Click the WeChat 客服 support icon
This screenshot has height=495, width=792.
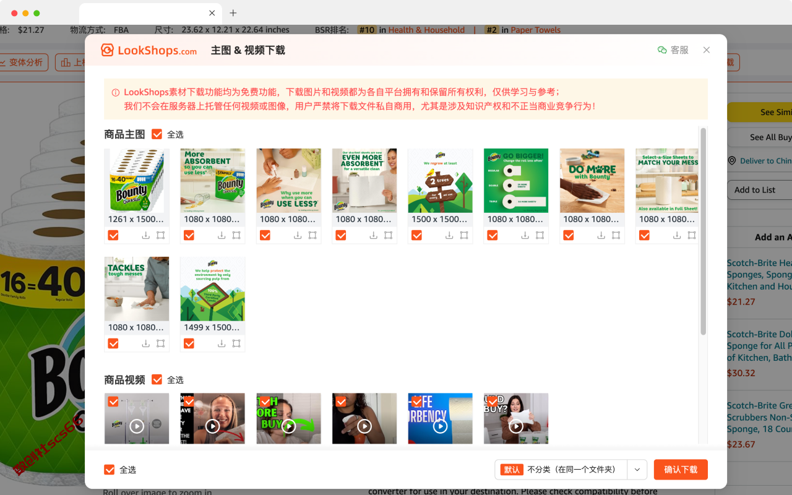662,50
